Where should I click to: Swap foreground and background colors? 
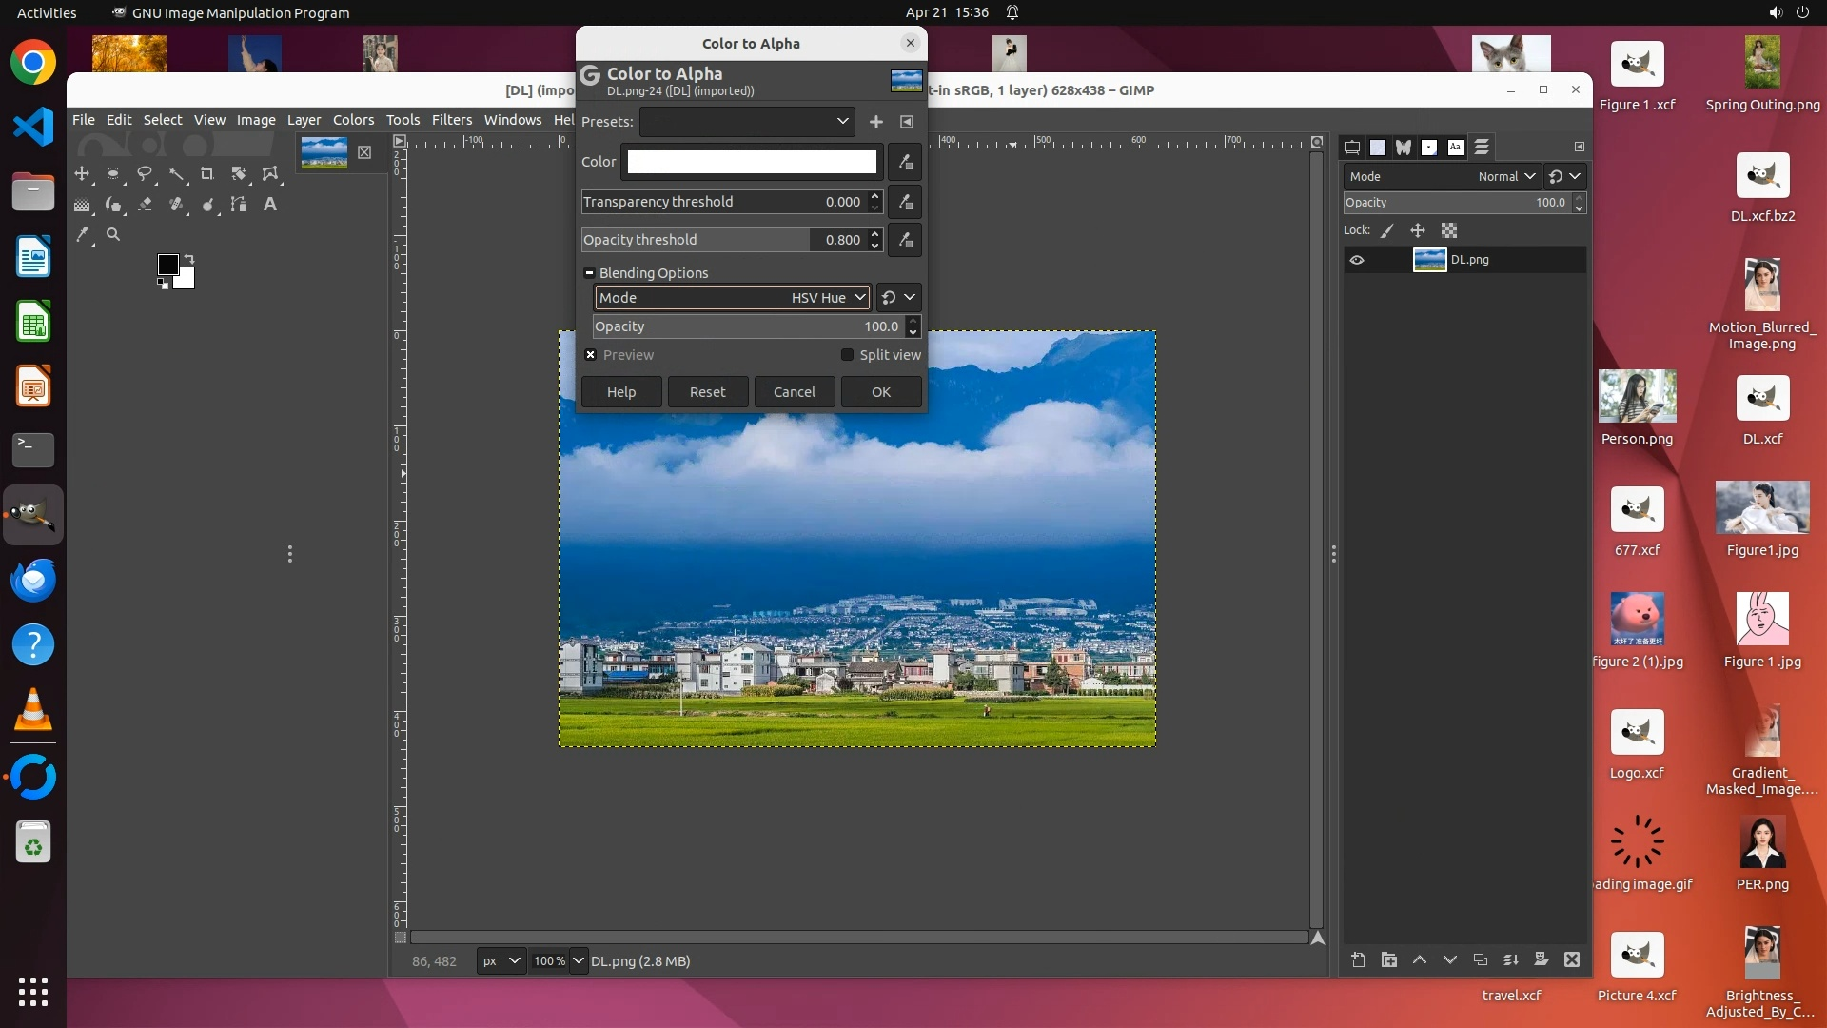(x=189, y=259)
